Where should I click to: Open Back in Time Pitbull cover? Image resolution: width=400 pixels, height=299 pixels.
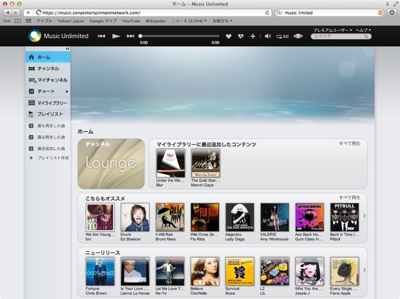(x=344, y=217)
